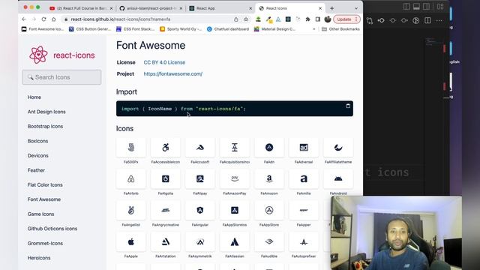Image resolution: width=480 pixels, height=270 pixels.
Task: Click the FaAdn icon
Action: tap(269, 148)
